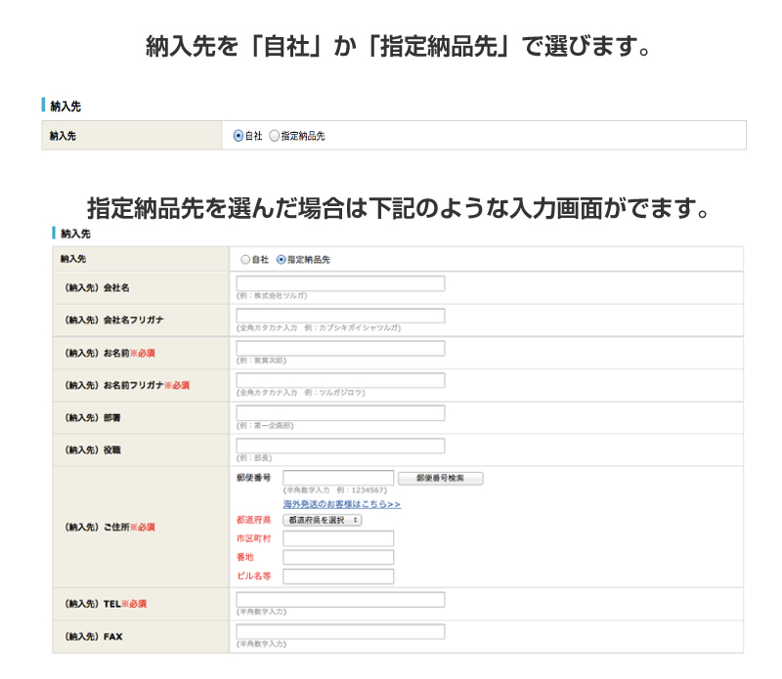Focus the 市区町村 input field
Image resolution: width=782 pixels, height=679 pixels.
[x=337, y=538]
